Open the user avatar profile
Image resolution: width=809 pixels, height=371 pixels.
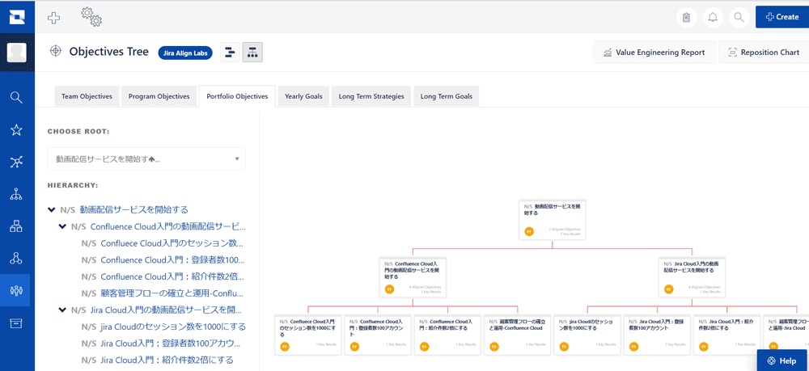coord(17,53)
